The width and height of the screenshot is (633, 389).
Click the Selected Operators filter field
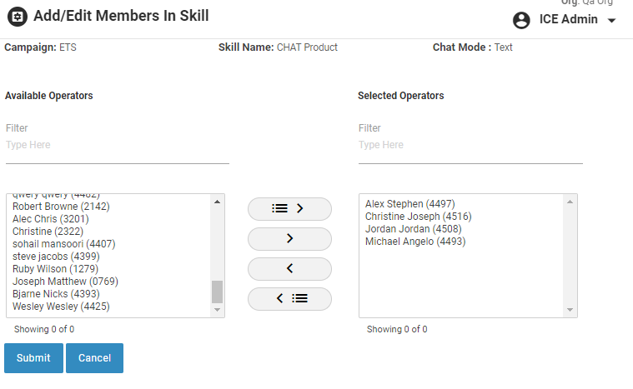[x=470, y=145]
